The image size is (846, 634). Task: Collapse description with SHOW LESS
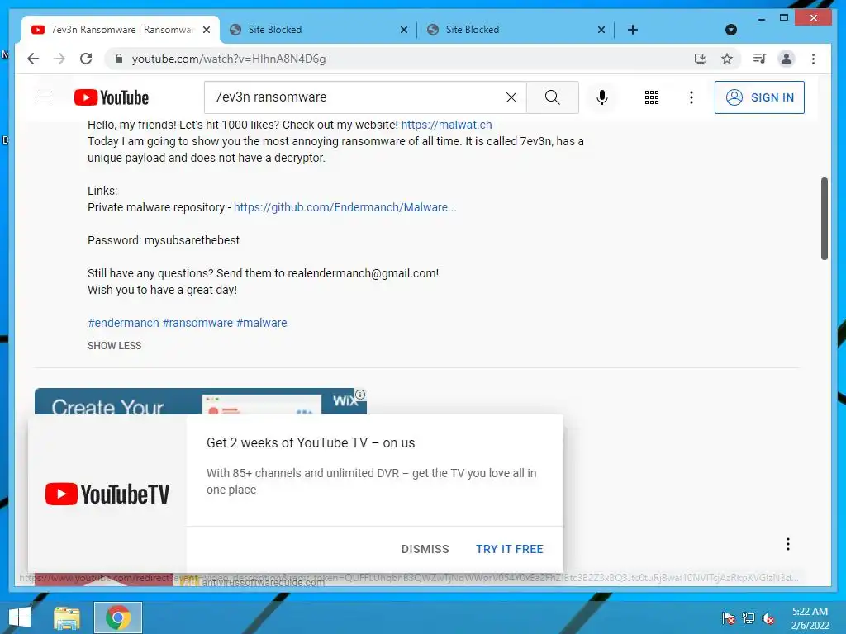coord(114,346)
